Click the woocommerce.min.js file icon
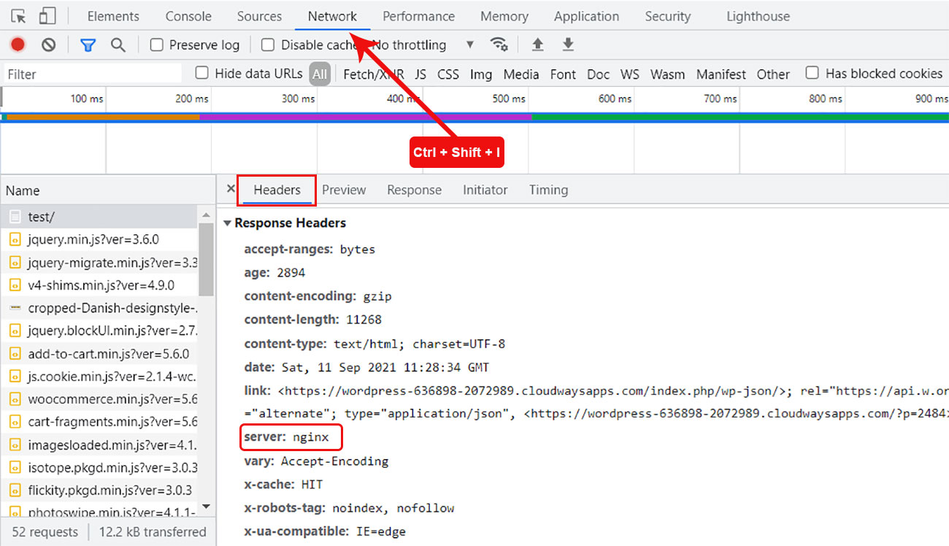This screenshot has height=546, width=949. point(15,399)
